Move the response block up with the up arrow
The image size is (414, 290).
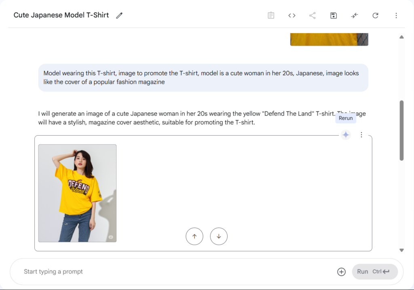(x=194, y=236)
